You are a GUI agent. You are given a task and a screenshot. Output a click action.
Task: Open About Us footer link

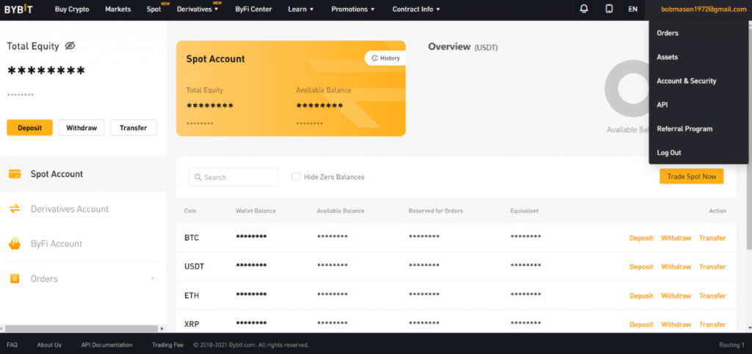49,345
